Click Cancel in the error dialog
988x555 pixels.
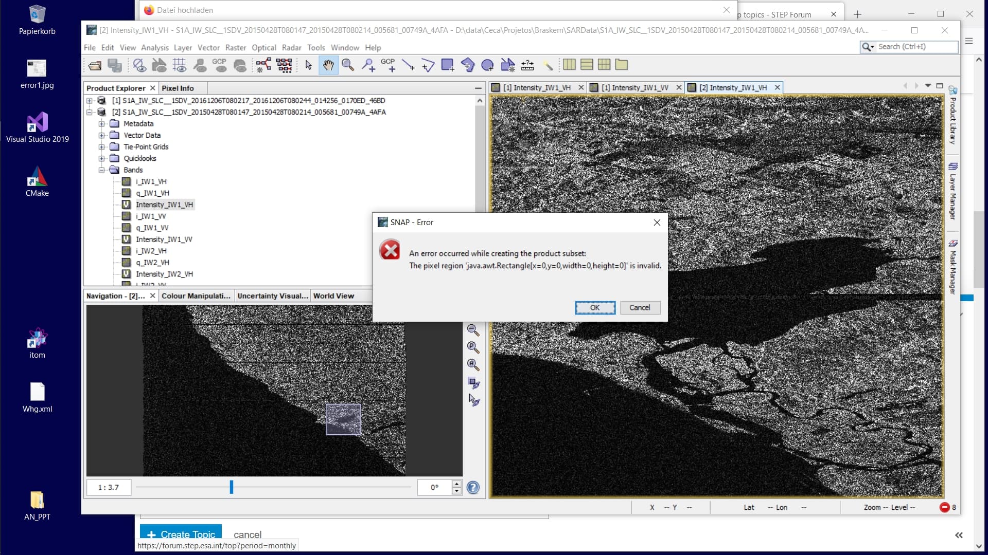click(x=640, y=308)
